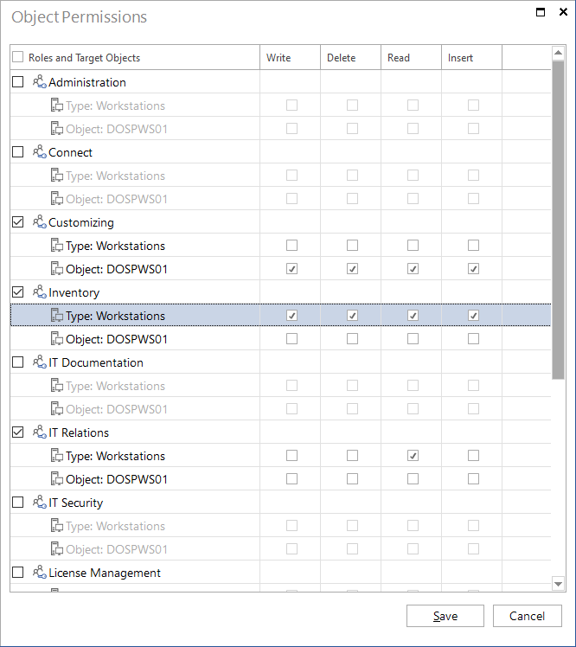Maximize the Object Permissions window
Image resolution: width=576 pixels, height=647 pixels.
[x=540, y=12]
